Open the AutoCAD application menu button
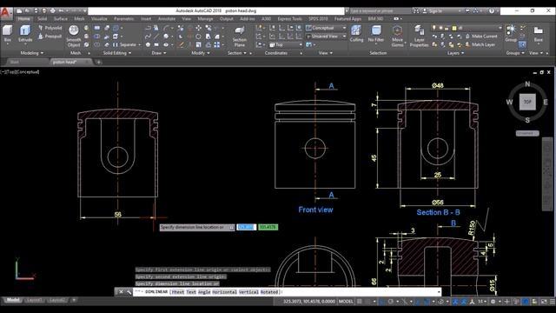The width and height of the screenshot is (556, 313). point(6,13)
